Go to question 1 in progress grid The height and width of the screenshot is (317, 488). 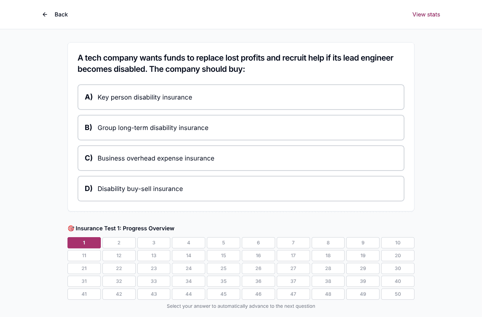[x=84, y=243]
